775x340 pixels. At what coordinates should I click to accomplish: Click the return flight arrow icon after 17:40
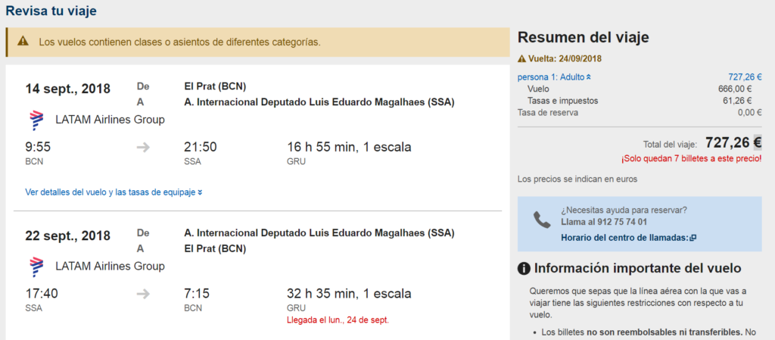click(143, 294)
